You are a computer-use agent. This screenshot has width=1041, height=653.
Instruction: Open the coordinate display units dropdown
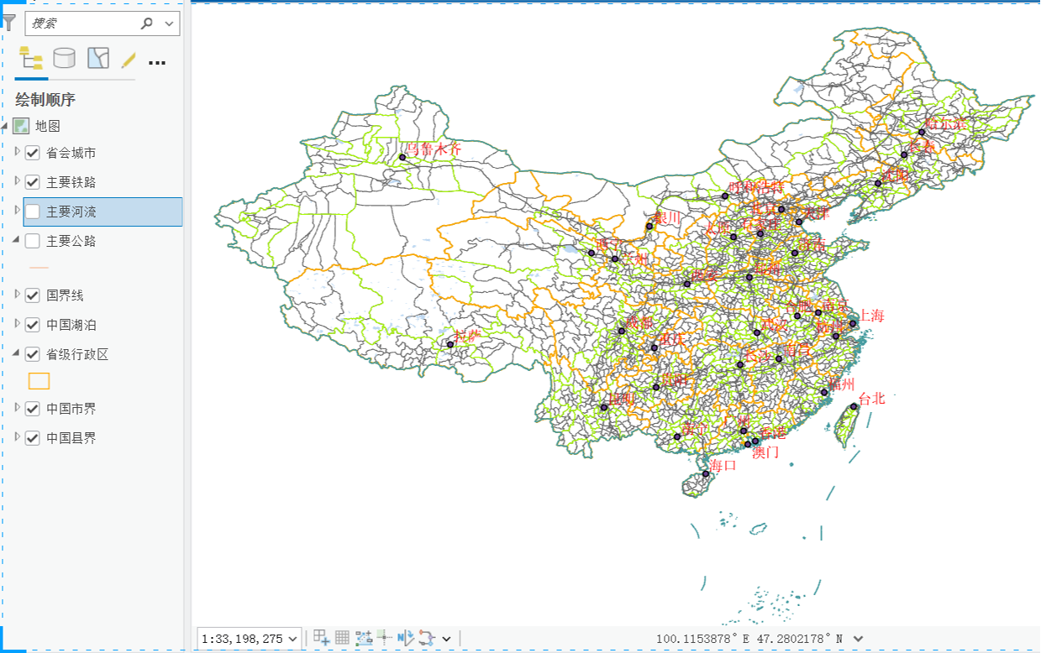coord(858,639)
